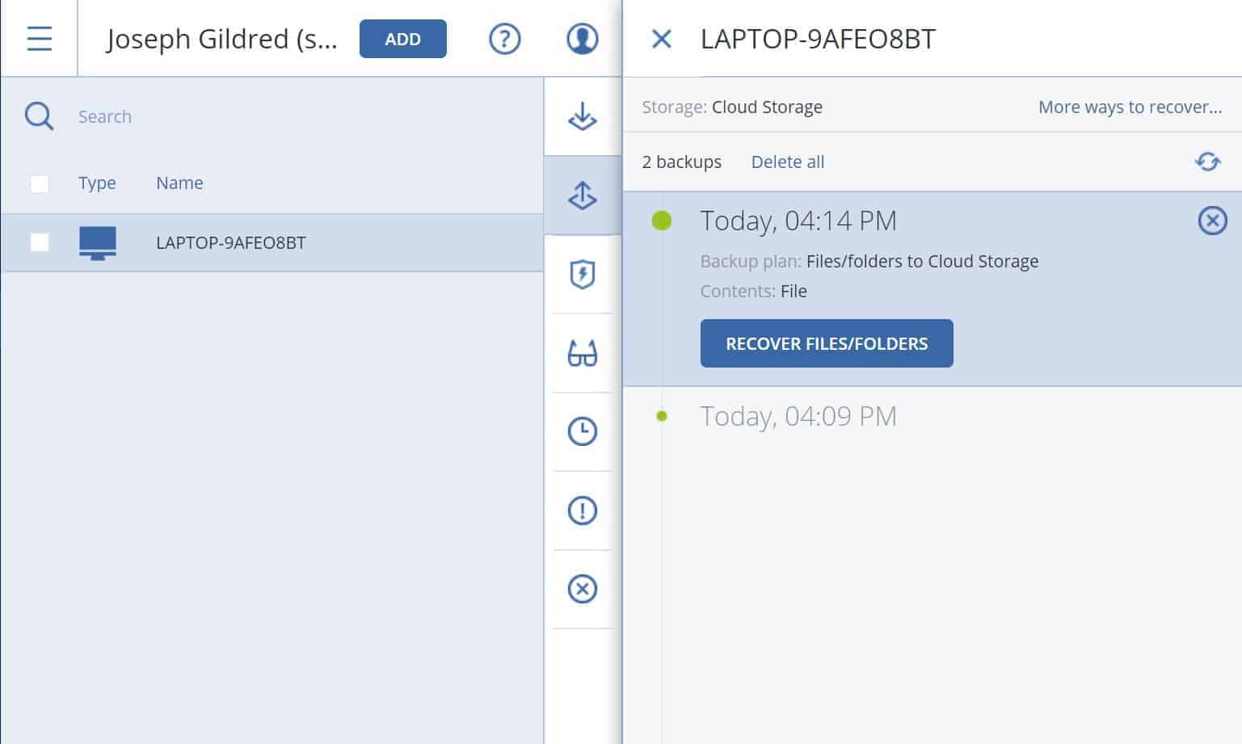Open More ways to recover options

(1130, 106)
